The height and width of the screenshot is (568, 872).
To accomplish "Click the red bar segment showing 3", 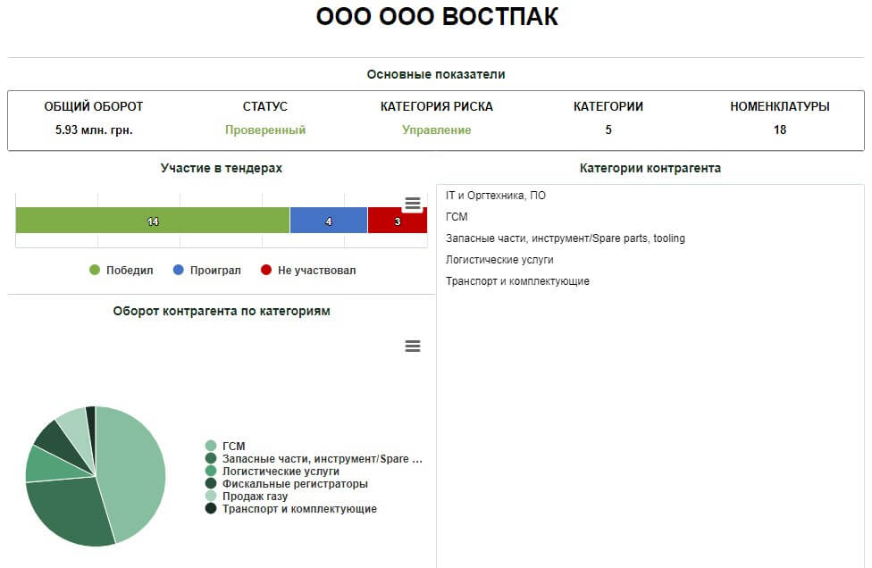I will 397,220.
